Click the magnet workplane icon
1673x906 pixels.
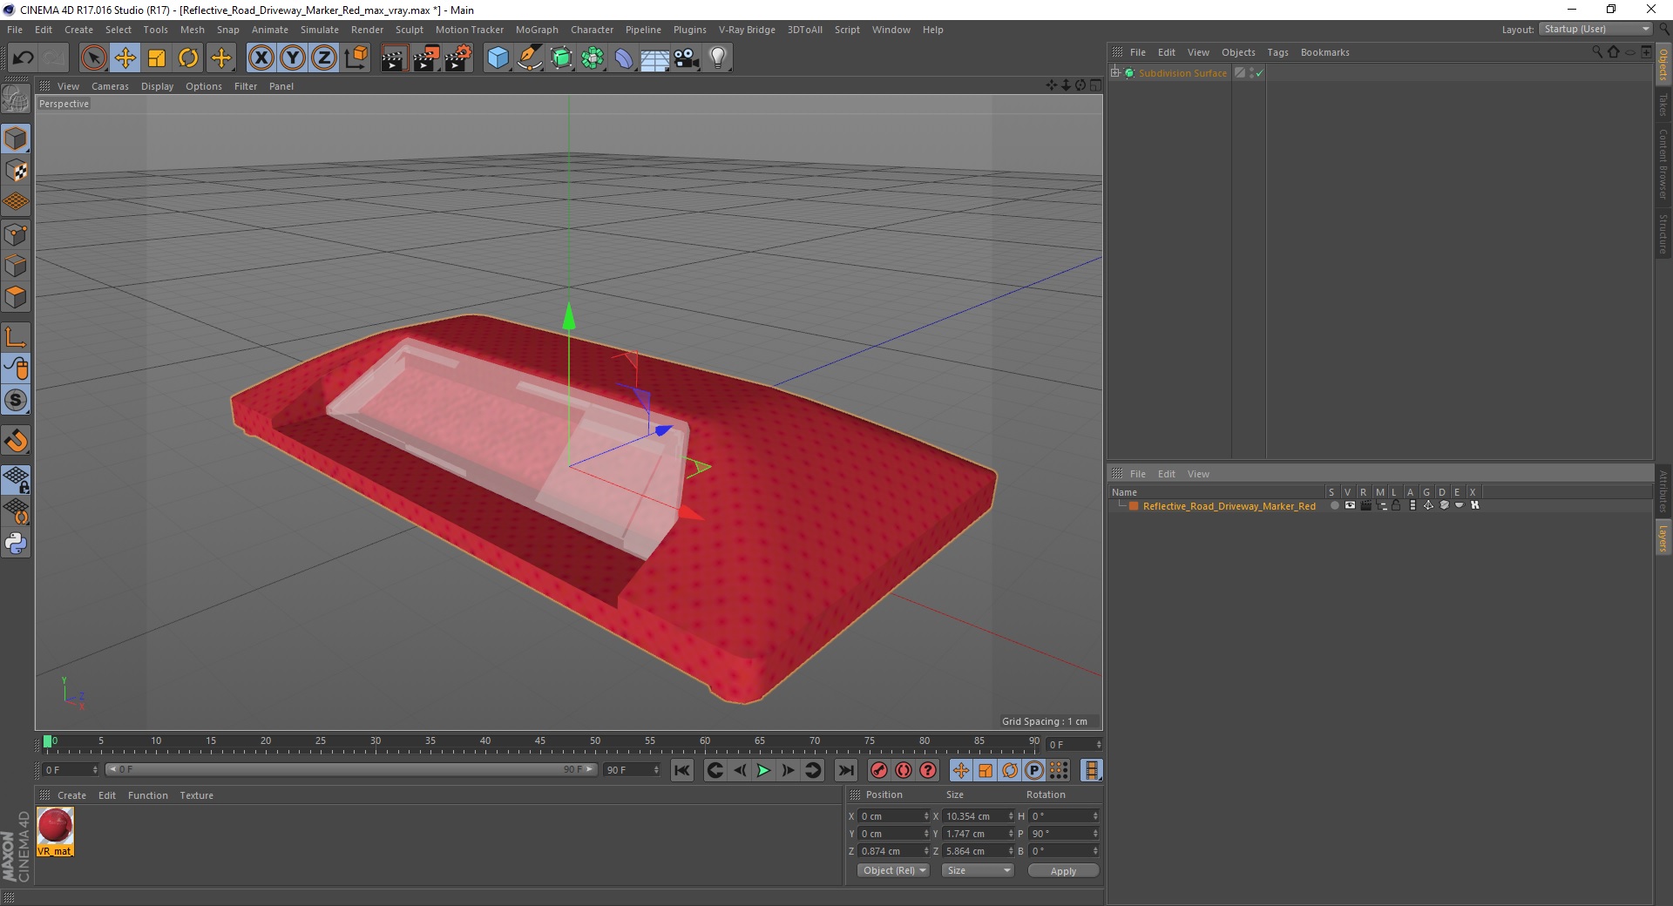pos(16,441)
